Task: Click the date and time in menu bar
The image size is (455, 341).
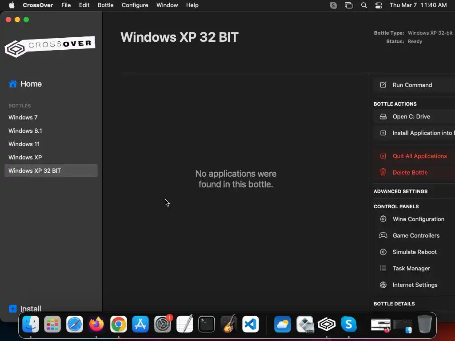Action: click(x=418, y=5)
